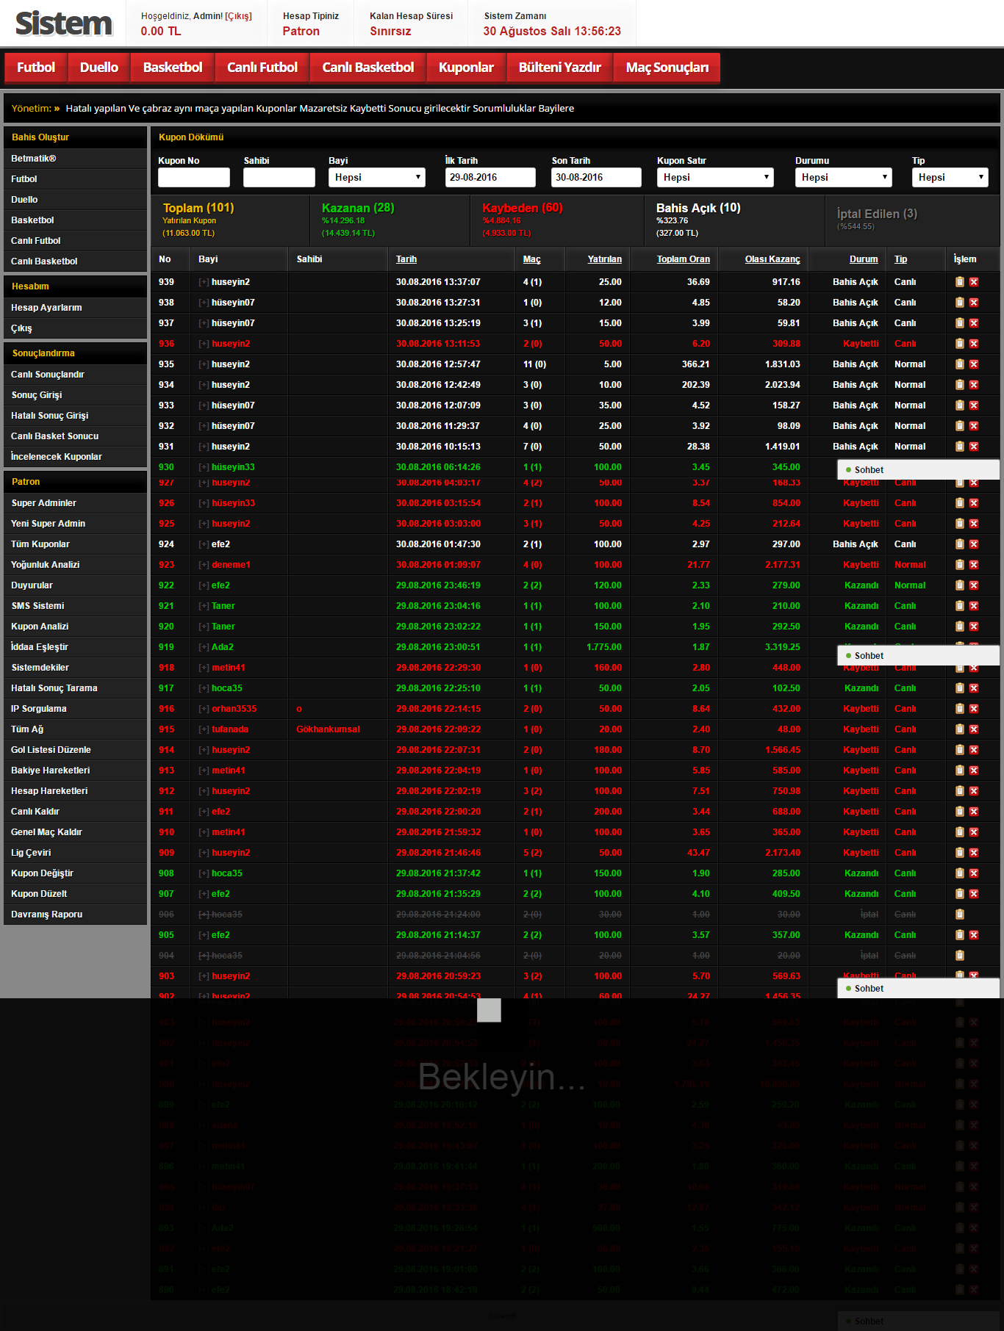Image resolution: width=1004 pixels, height=1331 pixels.
Task: Delete coupon 916 with red X icon
Action: tap(974, 709)
